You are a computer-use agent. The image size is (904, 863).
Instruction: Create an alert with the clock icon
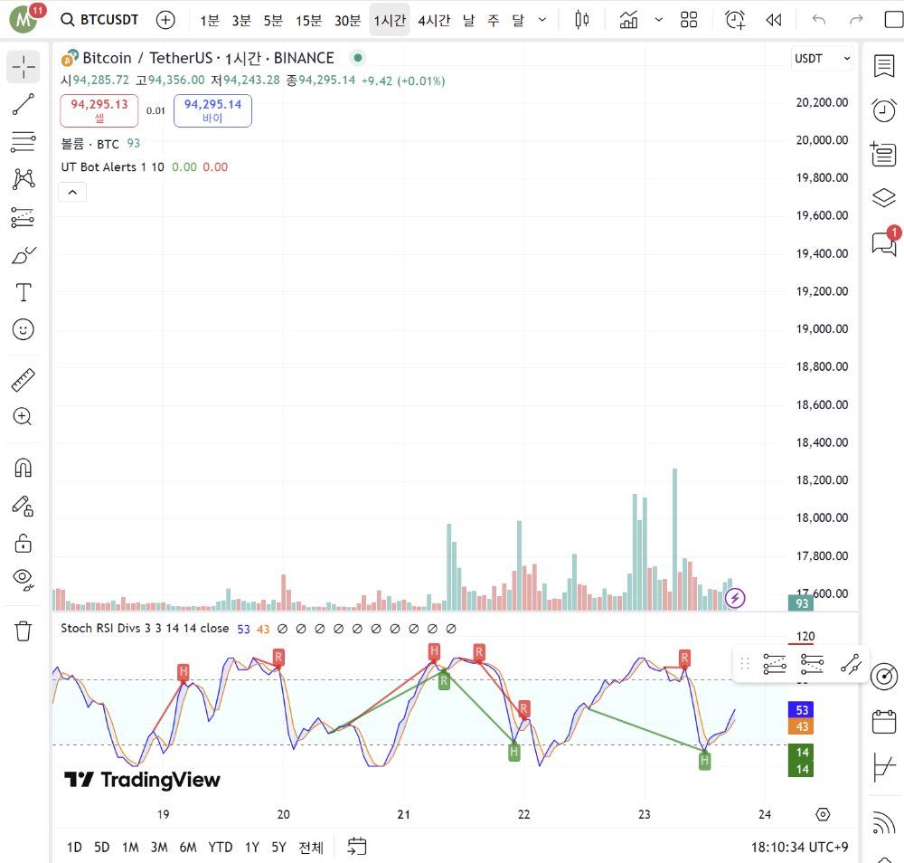(x=735, y=20)
